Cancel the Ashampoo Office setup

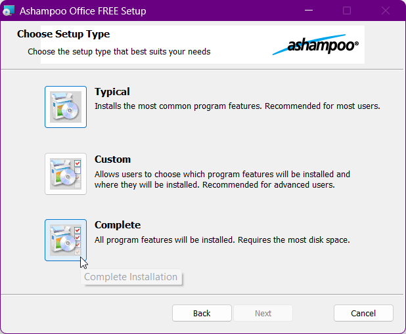[363, 313]
